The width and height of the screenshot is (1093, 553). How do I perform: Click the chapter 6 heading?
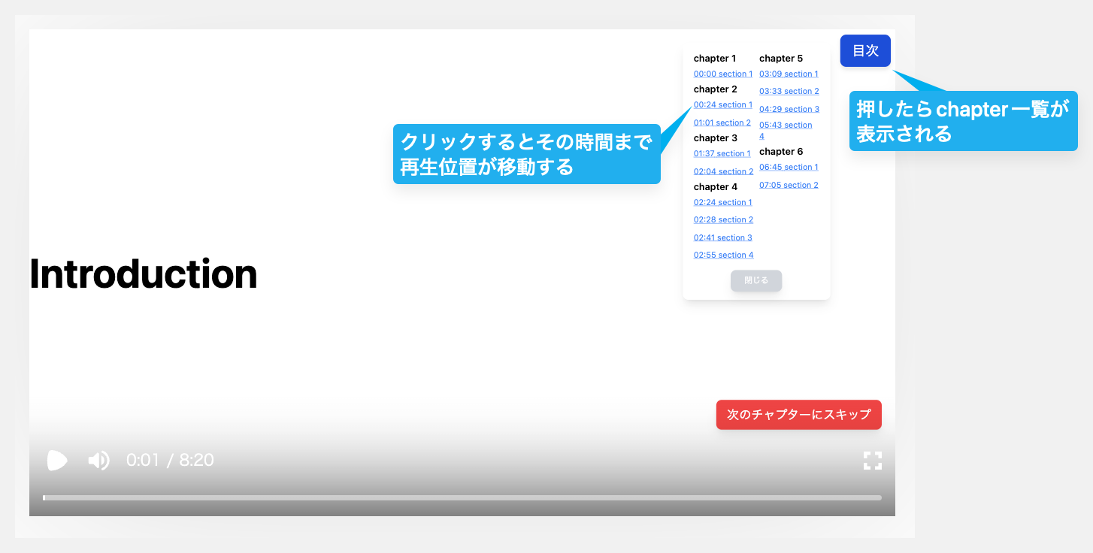[781, 151]
